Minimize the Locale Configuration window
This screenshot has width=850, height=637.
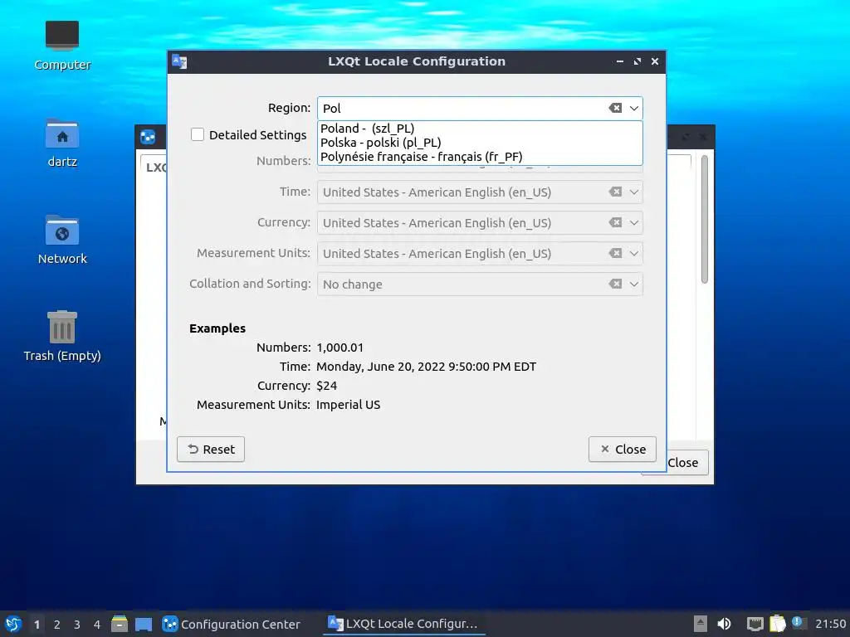(x=619, y=61)
